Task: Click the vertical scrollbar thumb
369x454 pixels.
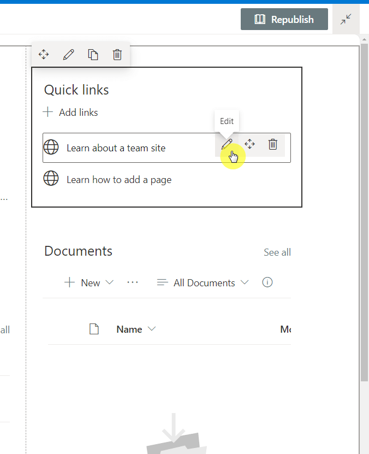Action: click(x=365, y=212)
